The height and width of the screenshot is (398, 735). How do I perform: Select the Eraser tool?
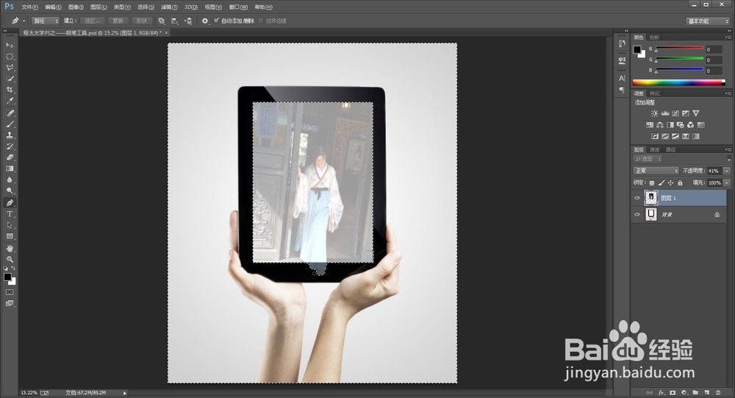(x=10, y=157)
